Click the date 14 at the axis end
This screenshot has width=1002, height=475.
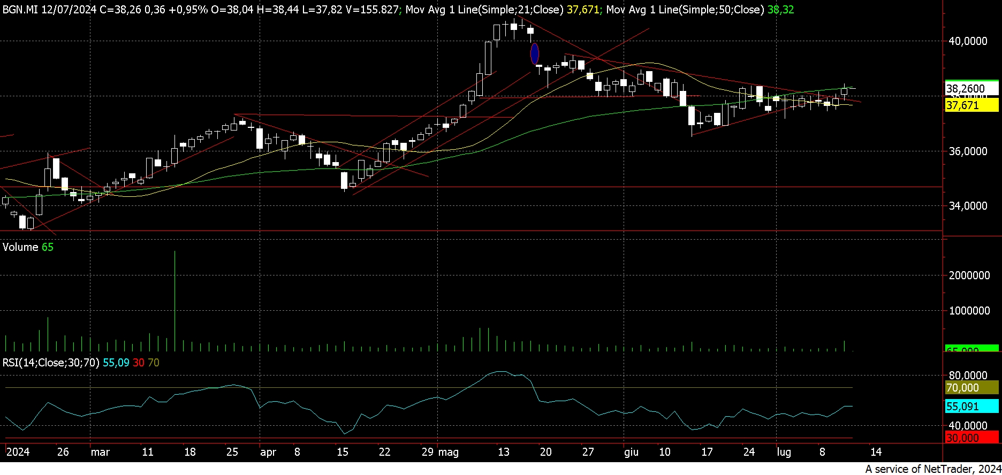[876, 452]
